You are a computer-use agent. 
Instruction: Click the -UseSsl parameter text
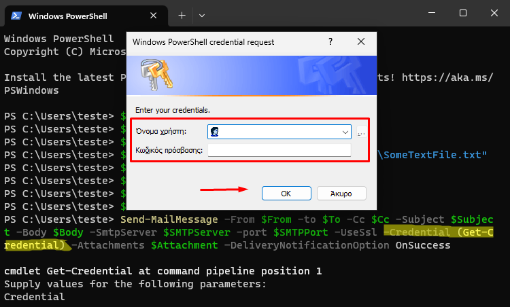(356, 232)
